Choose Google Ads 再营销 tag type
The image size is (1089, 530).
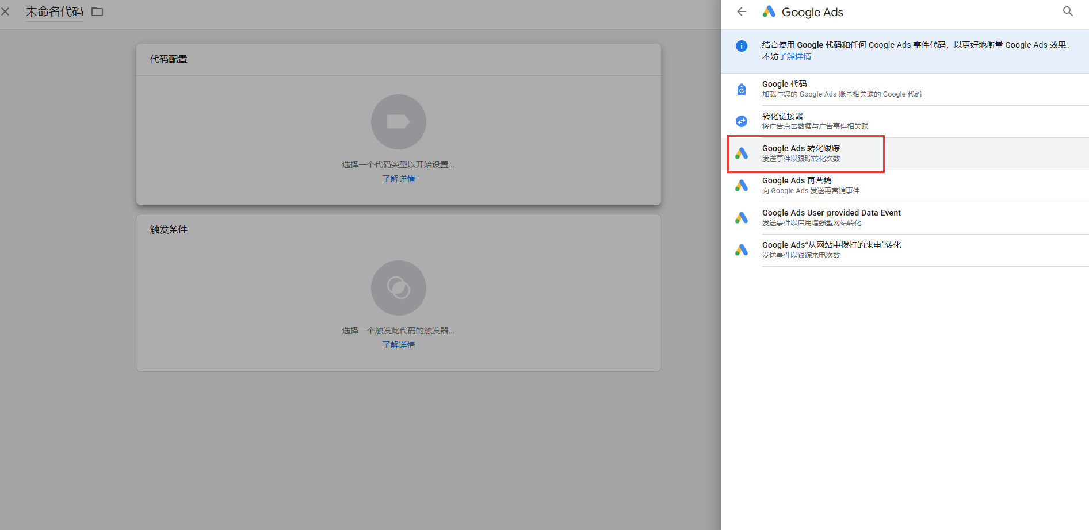(905, 186)
